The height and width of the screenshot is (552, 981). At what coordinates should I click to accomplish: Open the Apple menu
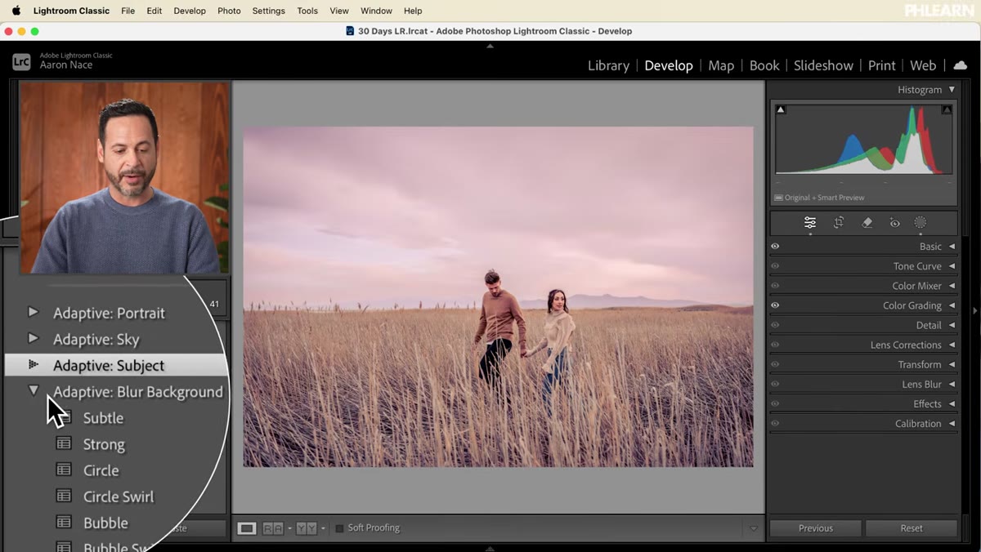pyautogui.click(x=16, y=11)
